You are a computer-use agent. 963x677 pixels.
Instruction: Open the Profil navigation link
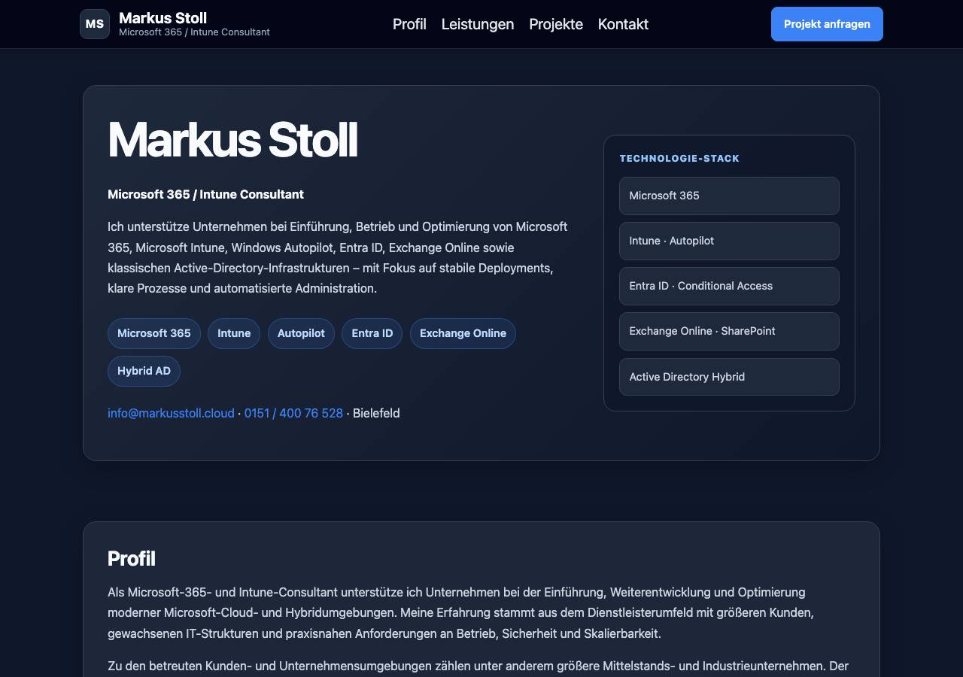(409, 24)
